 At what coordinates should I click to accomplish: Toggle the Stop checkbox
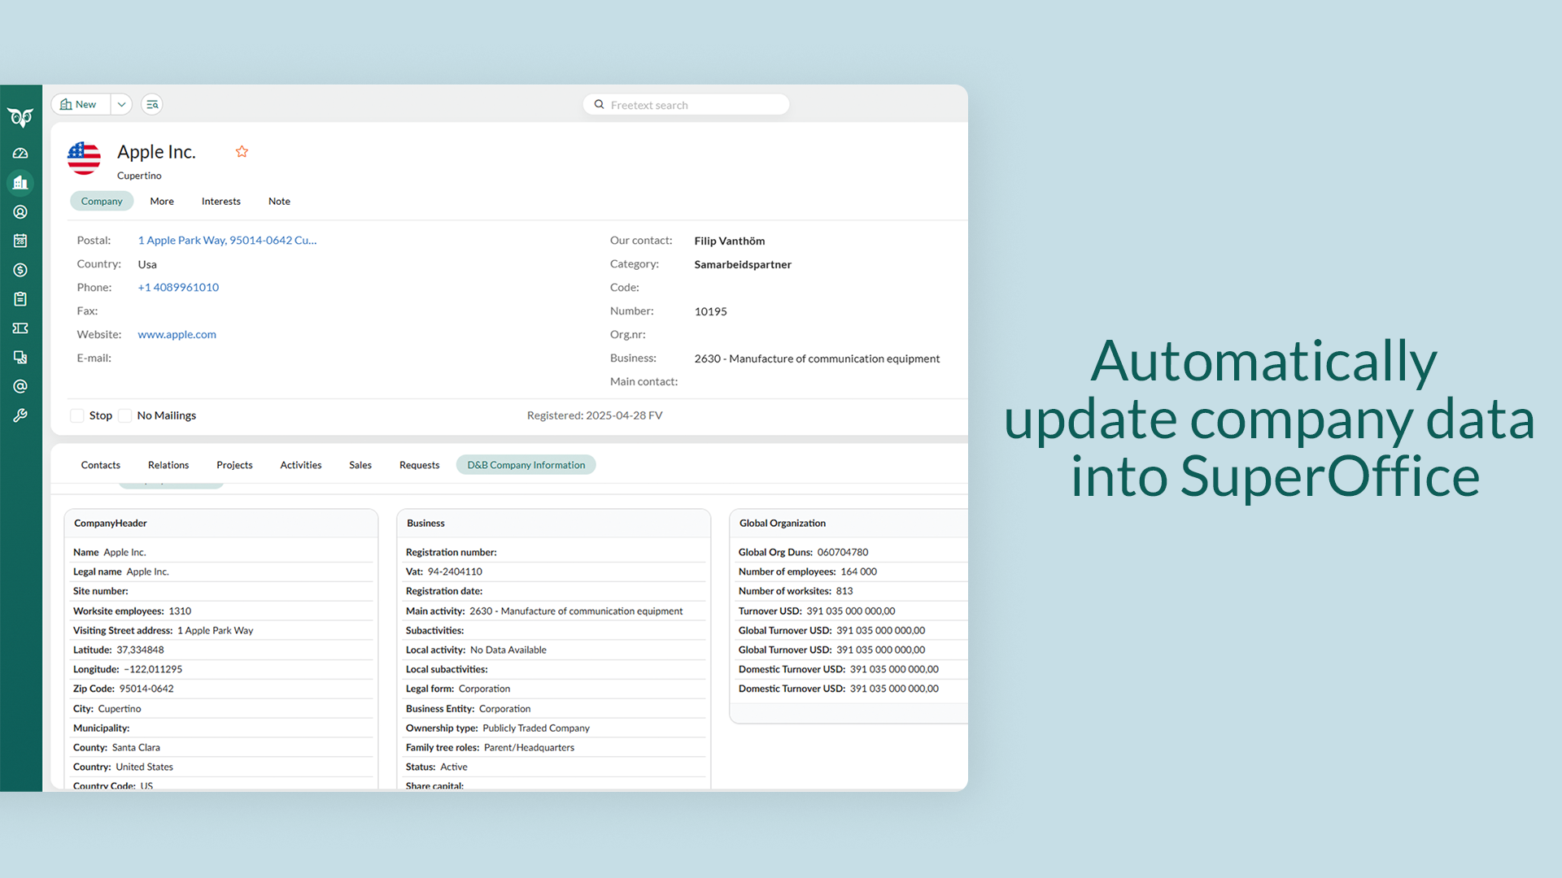pos(77,415)
